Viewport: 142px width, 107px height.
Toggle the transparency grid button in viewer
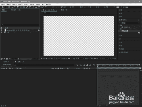coord(88,59)
